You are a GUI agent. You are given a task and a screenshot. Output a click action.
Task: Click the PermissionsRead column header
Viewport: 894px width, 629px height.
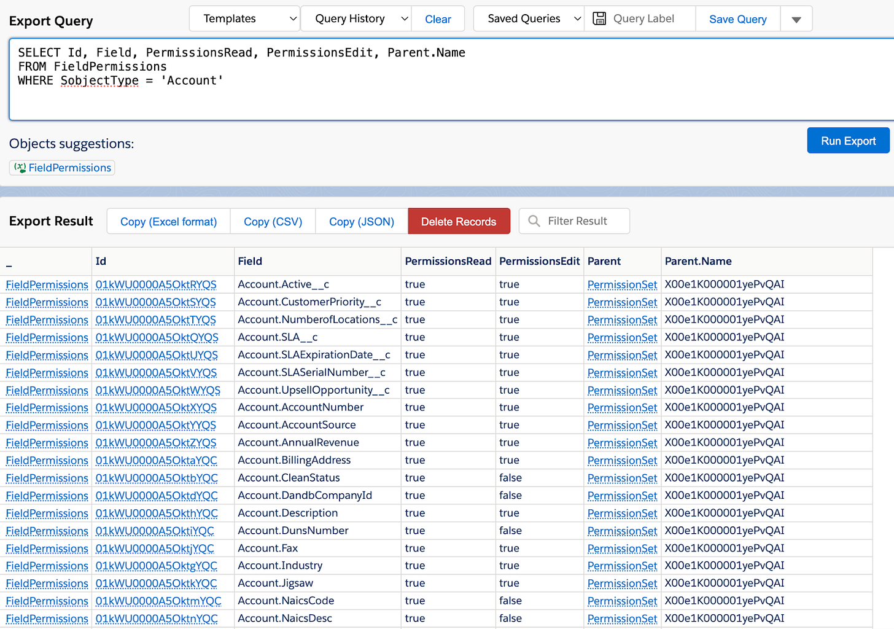click(448, 261)
